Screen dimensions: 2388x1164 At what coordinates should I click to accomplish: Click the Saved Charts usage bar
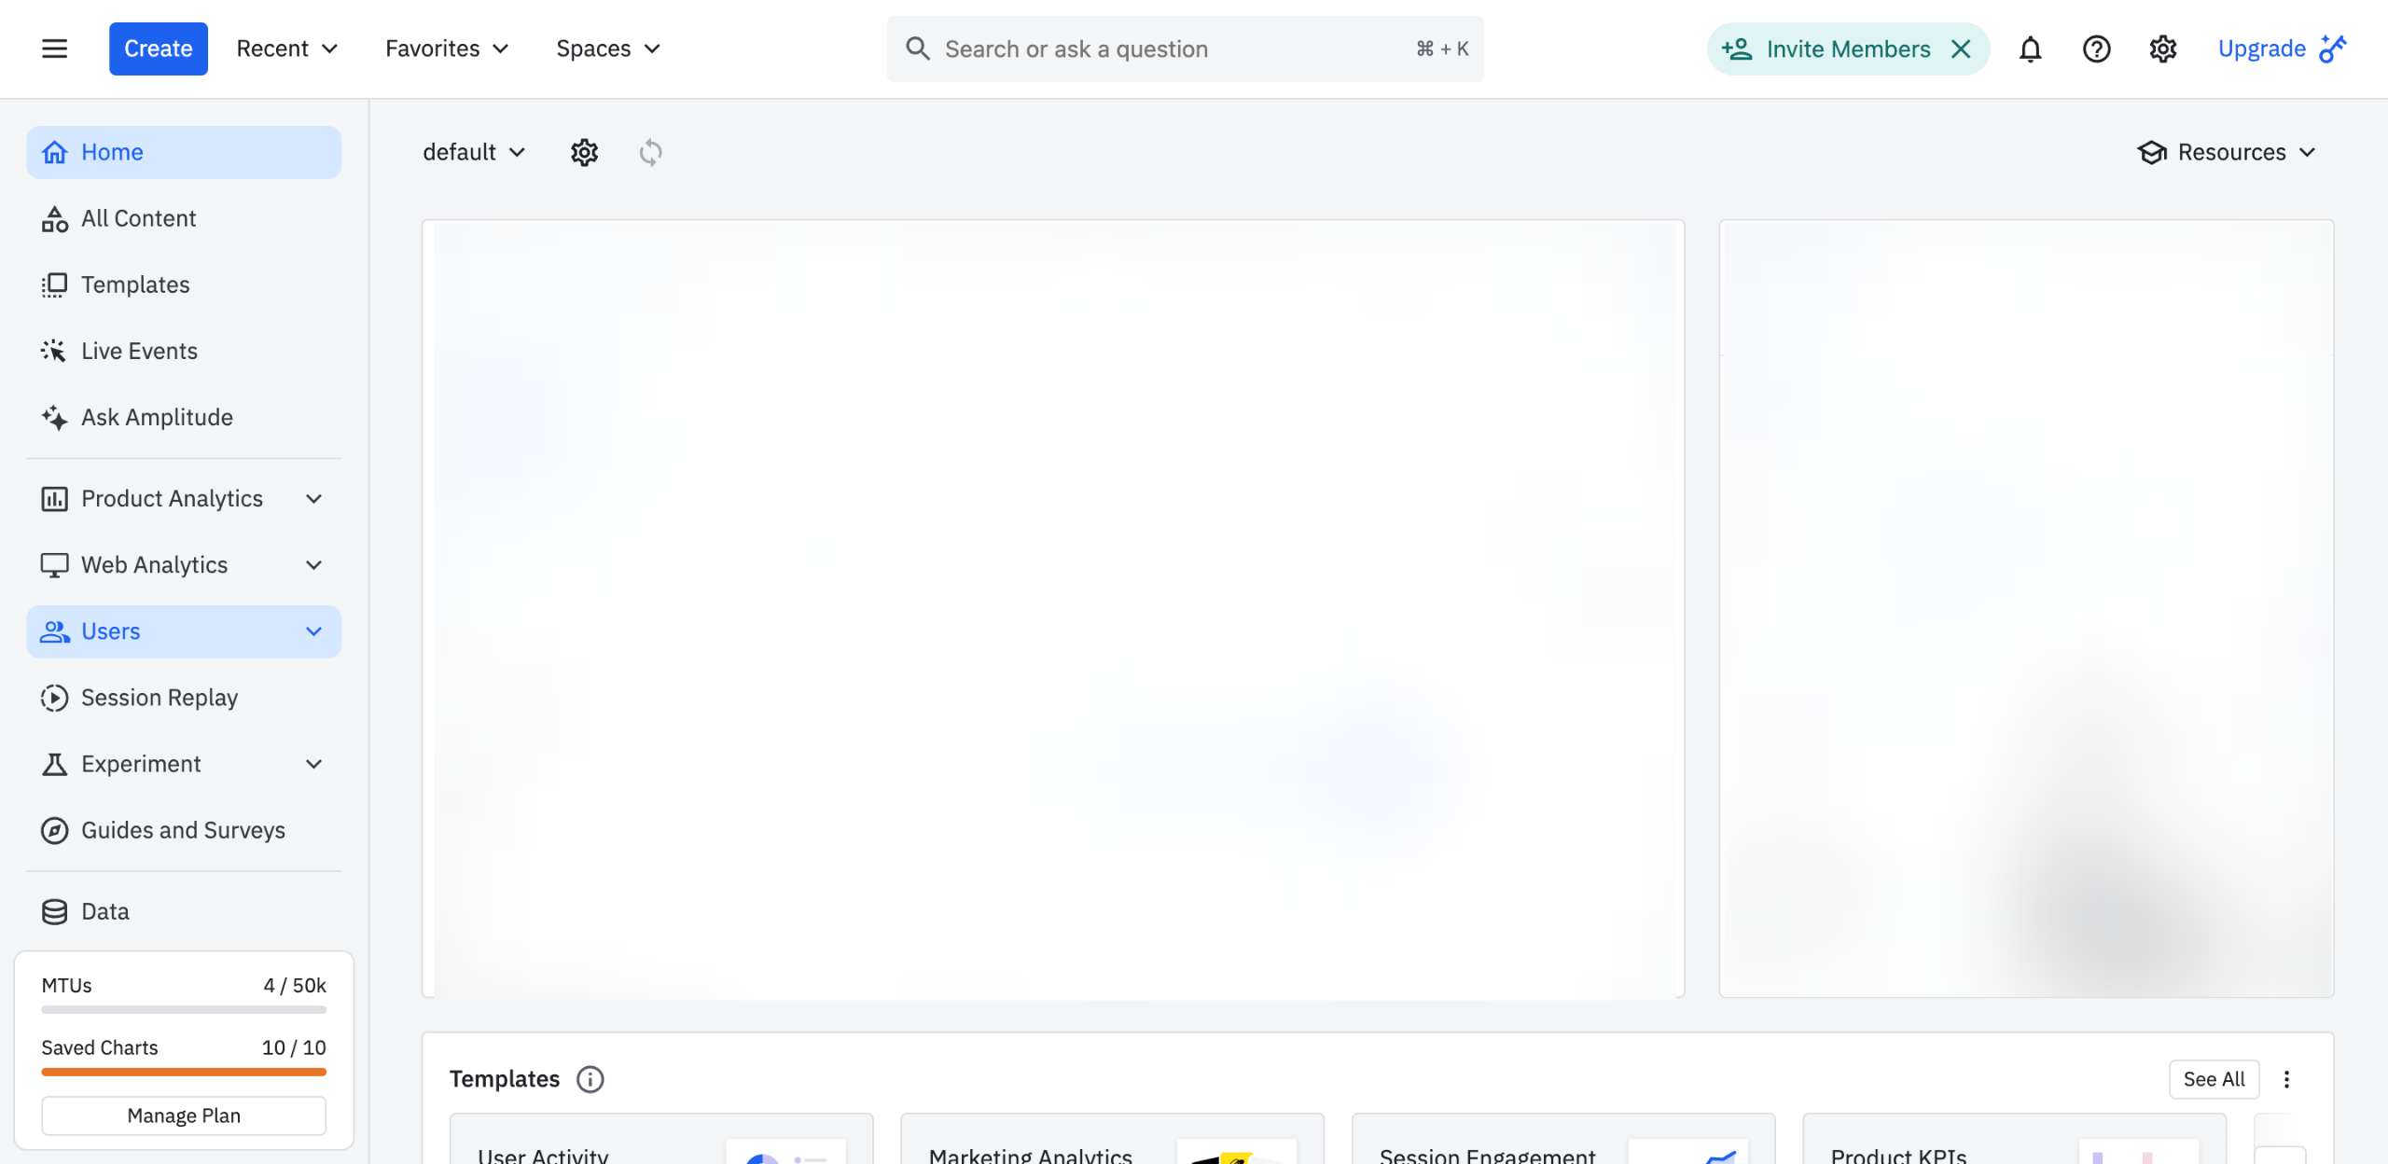184,1072
